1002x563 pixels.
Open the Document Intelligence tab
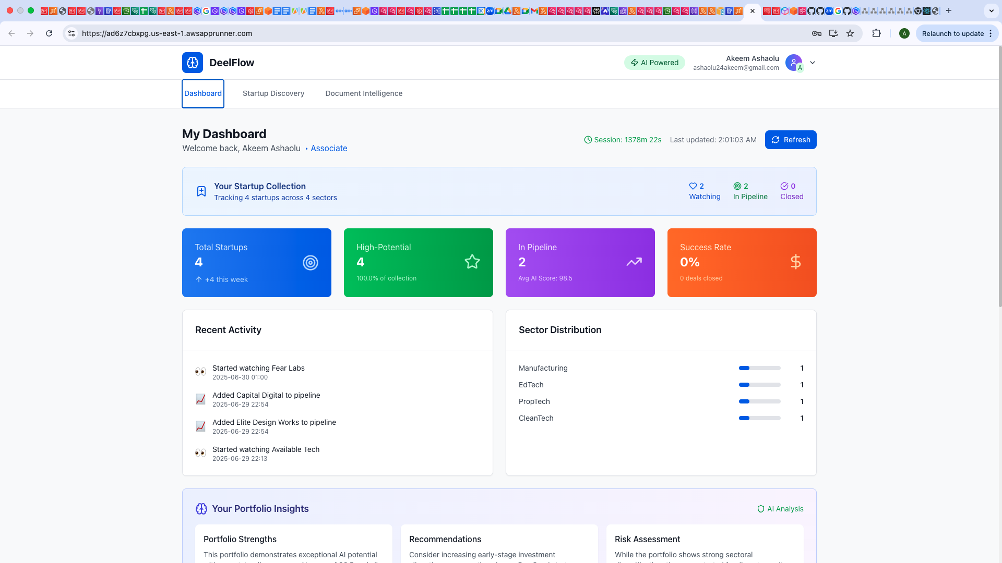click(364, 93)
